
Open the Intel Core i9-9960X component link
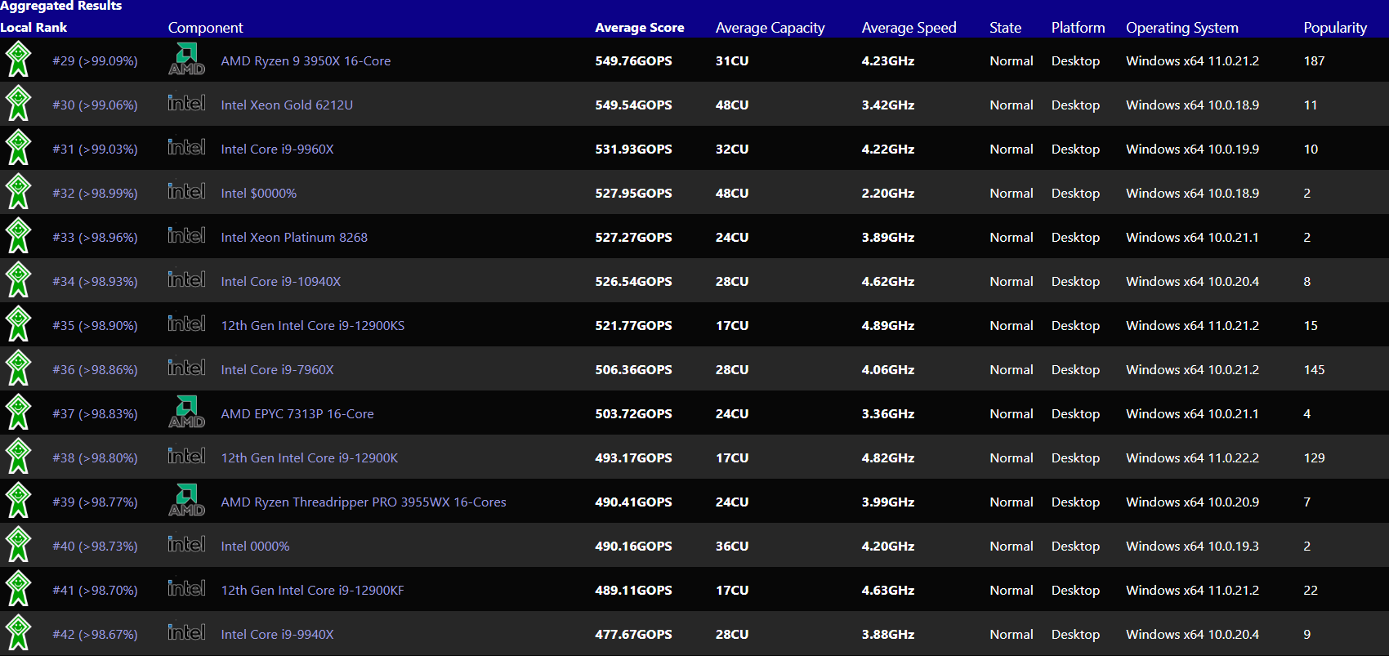[277, 149]
